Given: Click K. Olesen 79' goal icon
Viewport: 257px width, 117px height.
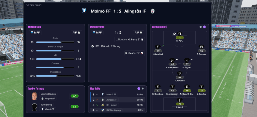Looking at the screenshot, I should click(x=142, y=53).
